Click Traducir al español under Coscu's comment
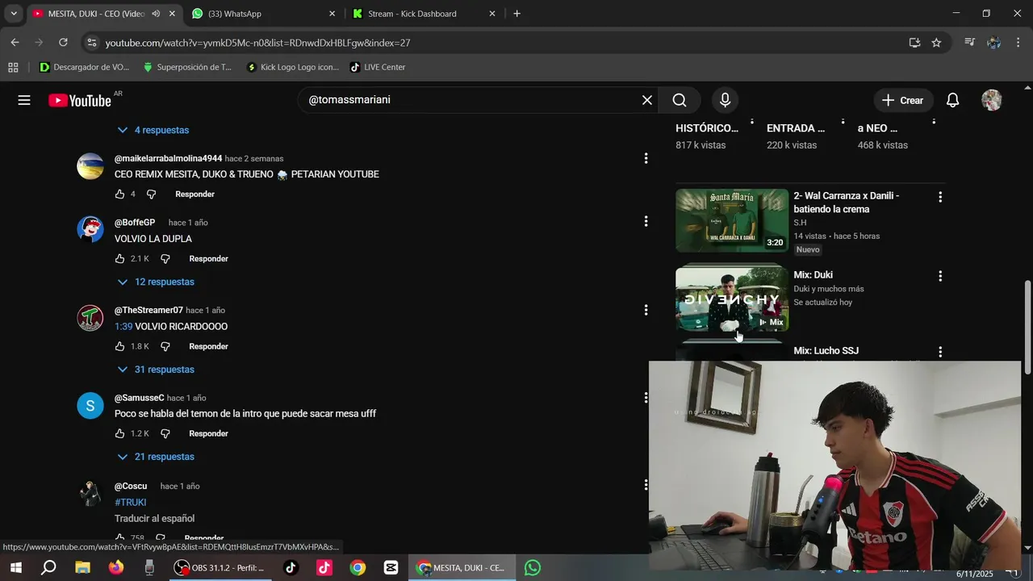1033x581 pixels. pyautogui.click(x=154, y=519)
